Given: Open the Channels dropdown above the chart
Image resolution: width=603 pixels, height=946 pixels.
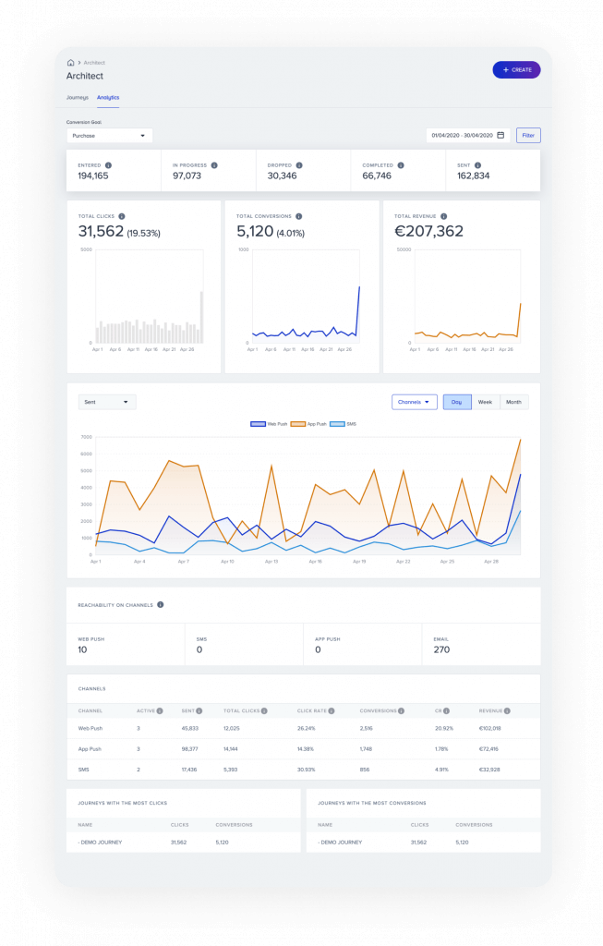Looking at the screenshot, I should coord(415,402).
